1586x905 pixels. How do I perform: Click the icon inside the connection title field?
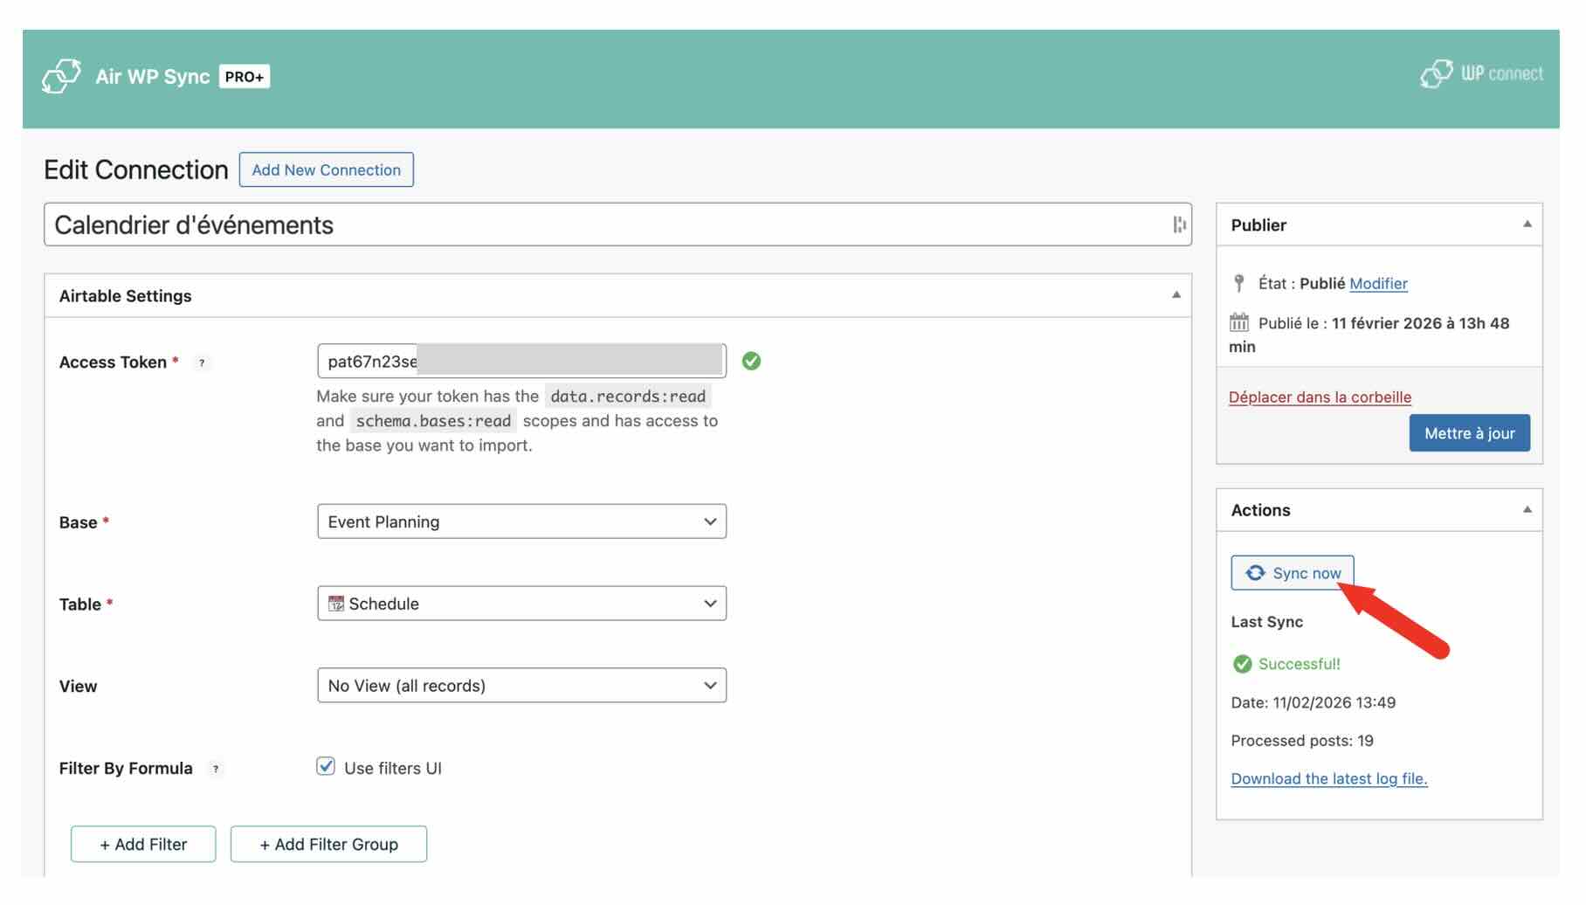1179,225
